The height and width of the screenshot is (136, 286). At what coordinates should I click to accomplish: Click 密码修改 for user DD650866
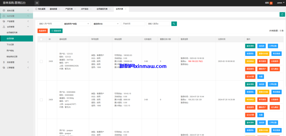click(250, 100)
